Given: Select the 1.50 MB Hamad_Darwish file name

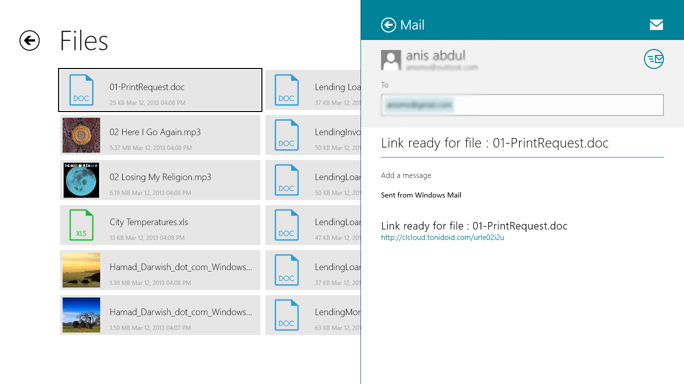Looking at the screenshot, I should [181, 312].
